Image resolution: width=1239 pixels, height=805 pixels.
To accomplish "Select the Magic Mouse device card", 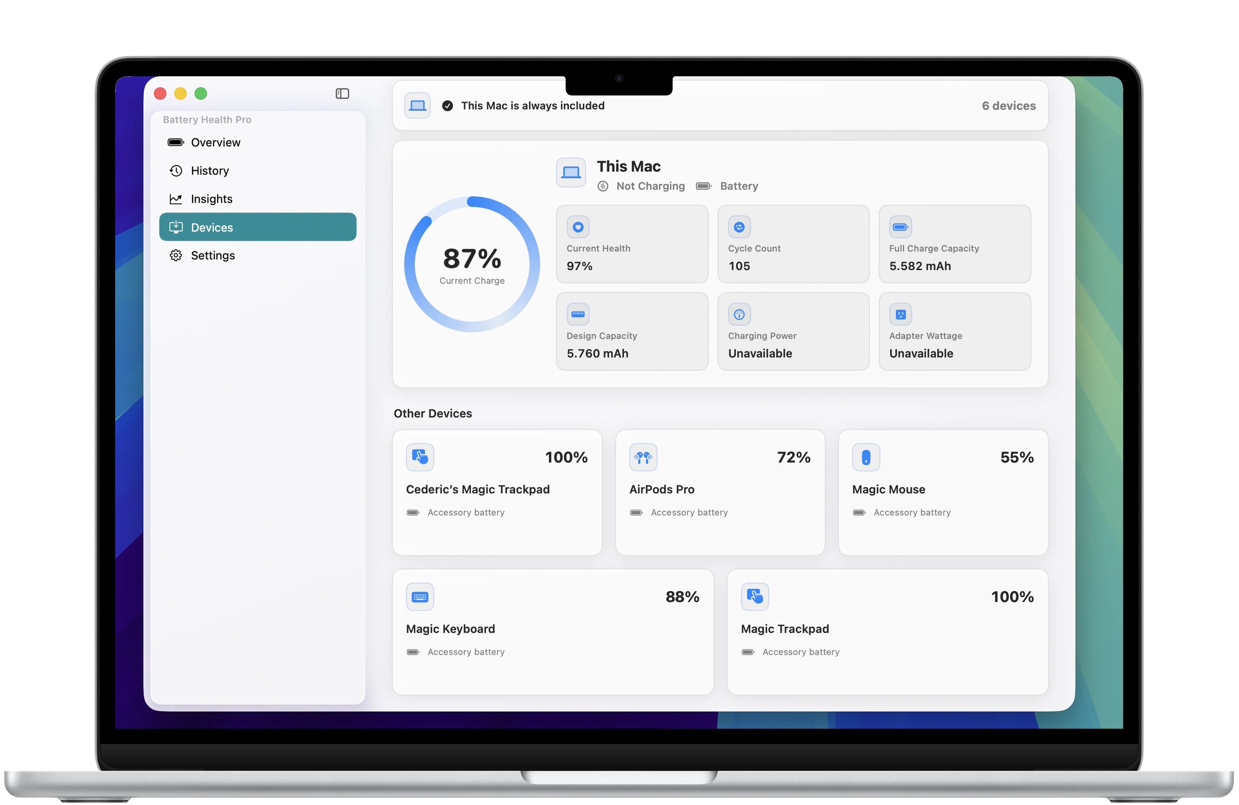I will [x=943, y=492].
